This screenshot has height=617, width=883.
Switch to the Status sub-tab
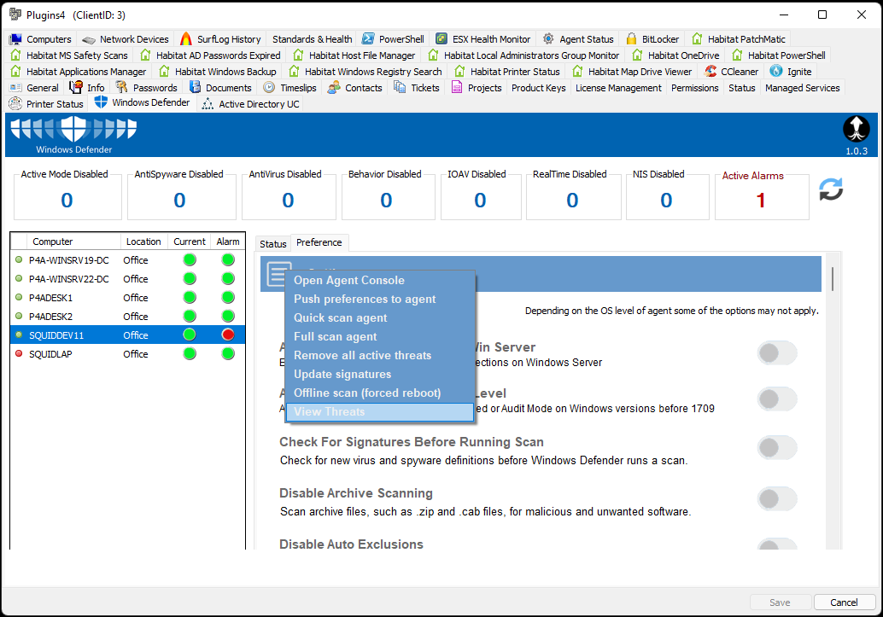pos(273,244)
